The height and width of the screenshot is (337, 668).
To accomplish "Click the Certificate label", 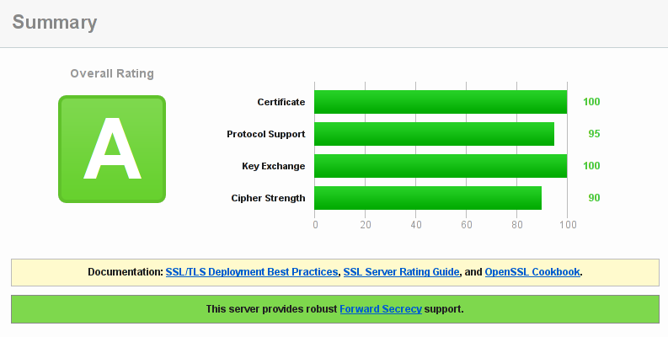I will point(281,102).
